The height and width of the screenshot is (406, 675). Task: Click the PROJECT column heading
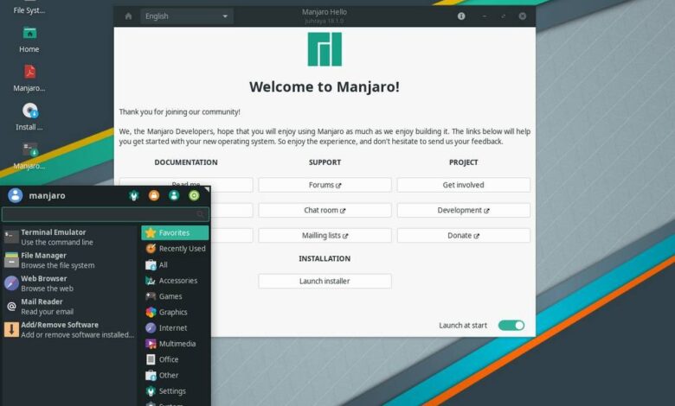(463, 162)
